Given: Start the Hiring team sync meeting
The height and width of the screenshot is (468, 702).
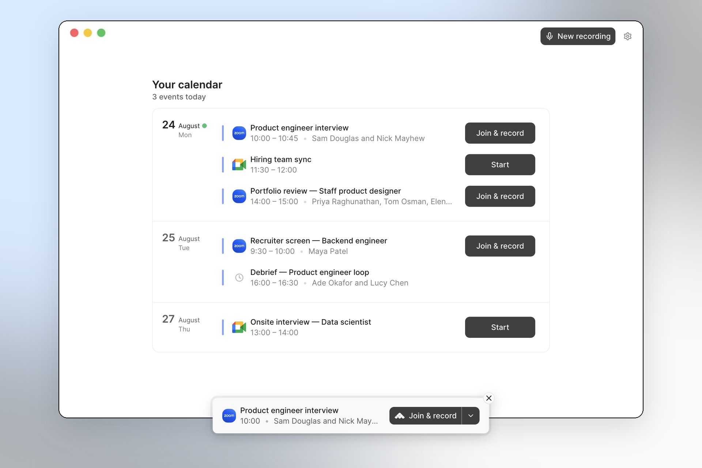Looking at the screenshot, I should click(500, 165).
